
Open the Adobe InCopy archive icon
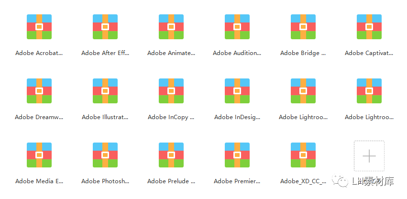(x=171, y=91)
